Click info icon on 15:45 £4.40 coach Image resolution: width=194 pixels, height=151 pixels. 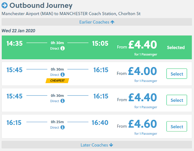pos(62,101)
